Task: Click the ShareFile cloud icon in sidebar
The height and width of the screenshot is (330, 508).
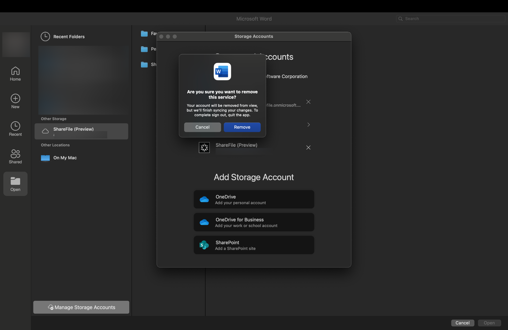Action: point(45,131)
